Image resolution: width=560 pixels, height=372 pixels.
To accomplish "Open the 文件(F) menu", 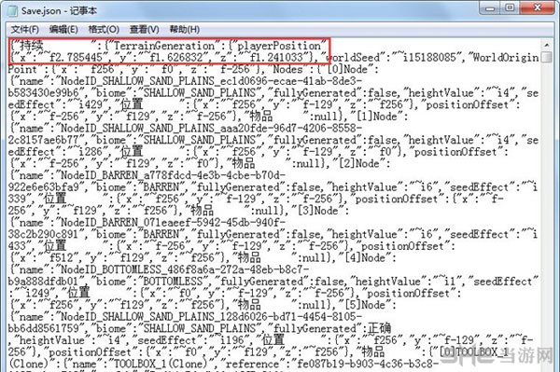I will [24, 29].
